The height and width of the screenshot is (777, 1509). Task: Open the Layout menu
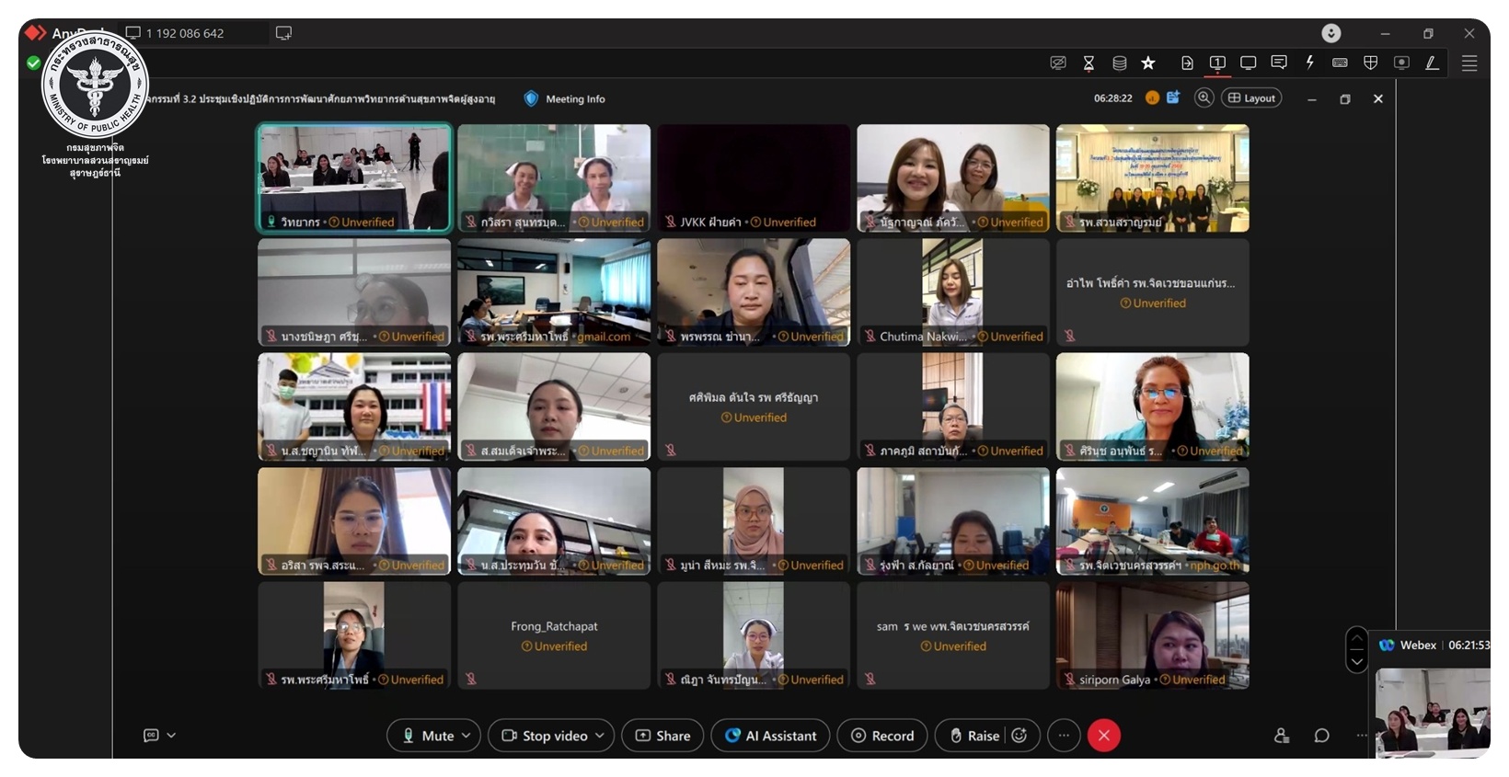pos(1251,98)
